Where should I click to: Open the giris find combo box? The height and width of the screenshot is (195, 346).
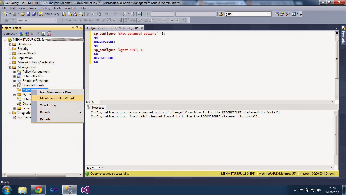(x=248, y=14)
